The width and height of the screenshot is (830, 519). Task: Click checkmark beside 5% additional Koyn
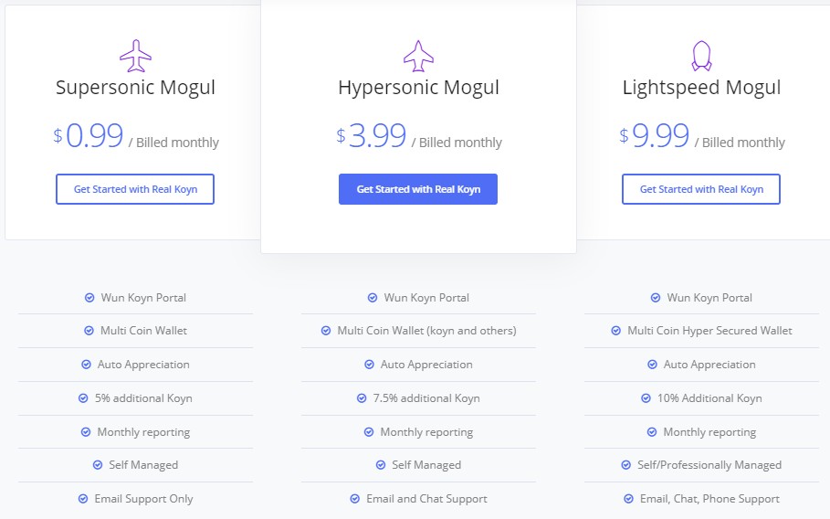pyautogui.click(x=83, y=398)
